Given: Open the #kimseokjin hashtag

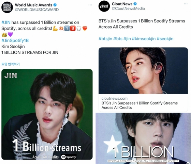Looking at the screenshot, I should click(x=144, y=39).
